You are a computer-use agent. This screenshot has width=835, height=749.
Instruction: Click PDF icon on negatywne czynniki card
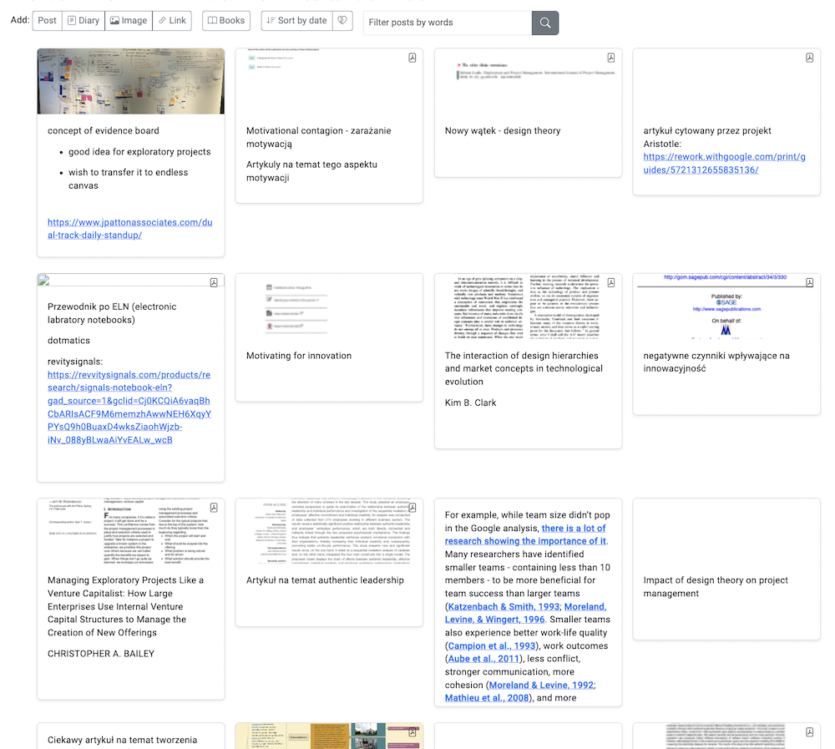pos(809,282)
